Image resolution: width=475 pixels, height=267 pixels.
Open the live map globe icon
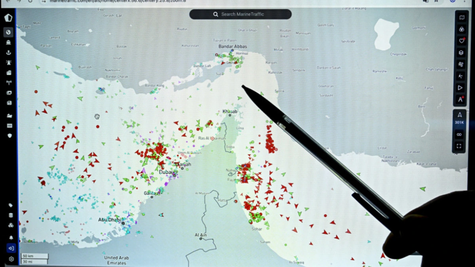8,32
